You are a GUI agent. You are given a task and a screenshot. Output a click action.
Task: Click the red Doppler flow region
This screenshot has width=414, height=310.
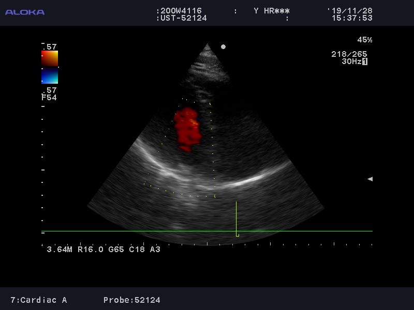[x=186, y=129]
